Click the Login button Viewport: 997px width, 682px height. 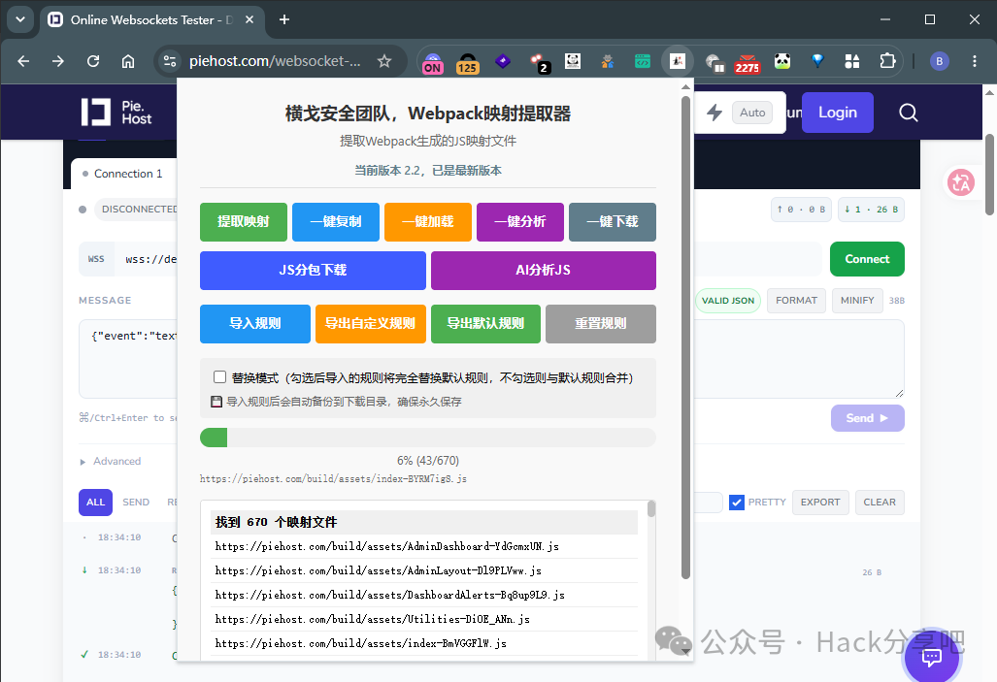point(838,113)
